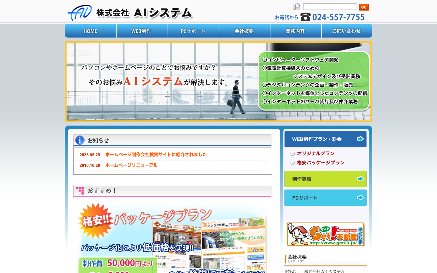Click the telephone icon beside the phone number
The height and width of the screenshot is (273, 437).
click(306, 17)
